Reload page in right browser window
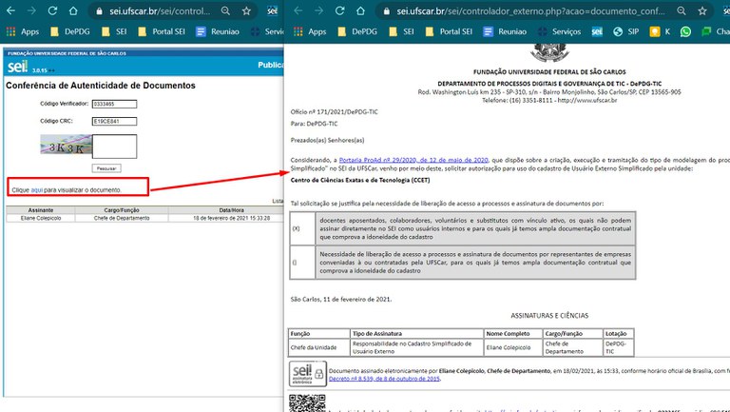 click(x=339, y=10)
